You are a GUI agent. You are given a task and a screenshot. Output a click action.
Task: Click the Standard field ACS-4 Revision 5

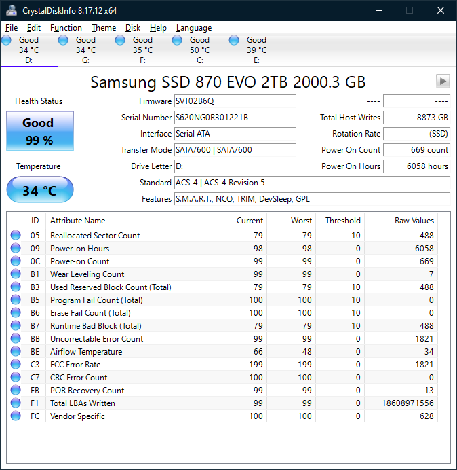[312, 182]
